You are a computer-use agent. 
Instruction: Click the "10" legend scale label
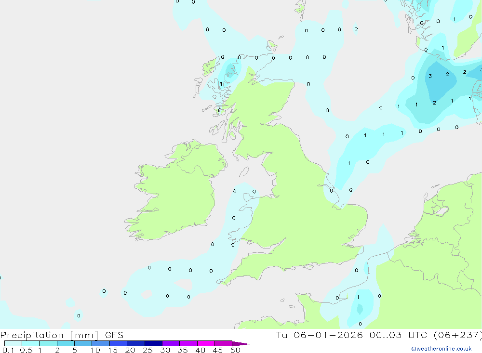pos(95,350)
